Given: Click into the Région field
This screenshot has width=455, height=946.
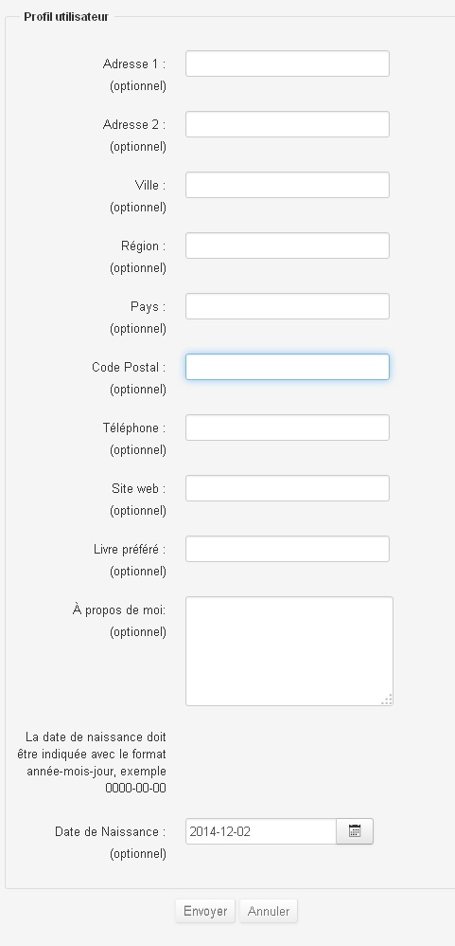Looking at the screenshot, I should pyautogui.click(x=287, y=246).
